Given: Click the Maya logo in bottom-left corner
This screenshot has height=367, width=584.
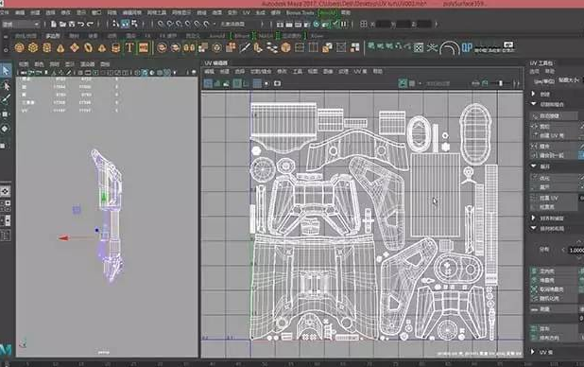Looking at the screenshot, I should click(6, 349).
